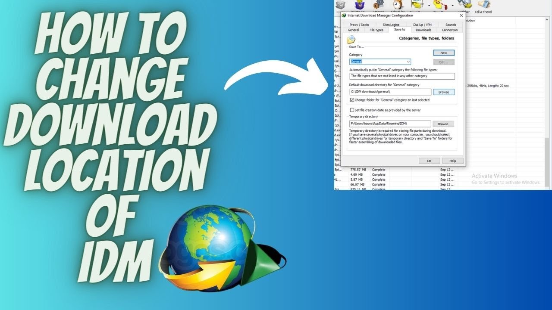Select the 4.69 MB size cell
The height and width of the screenshot is (310, 552).
point(356,174)
